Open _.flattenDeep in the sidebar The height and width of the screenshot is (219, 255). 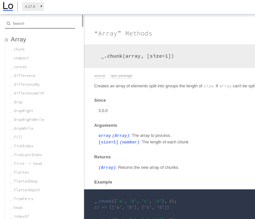tap(23, 181)
